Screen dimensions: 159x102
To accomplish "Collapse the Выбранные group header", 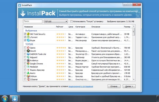I will pyautogui.click(x=31, y=31).
